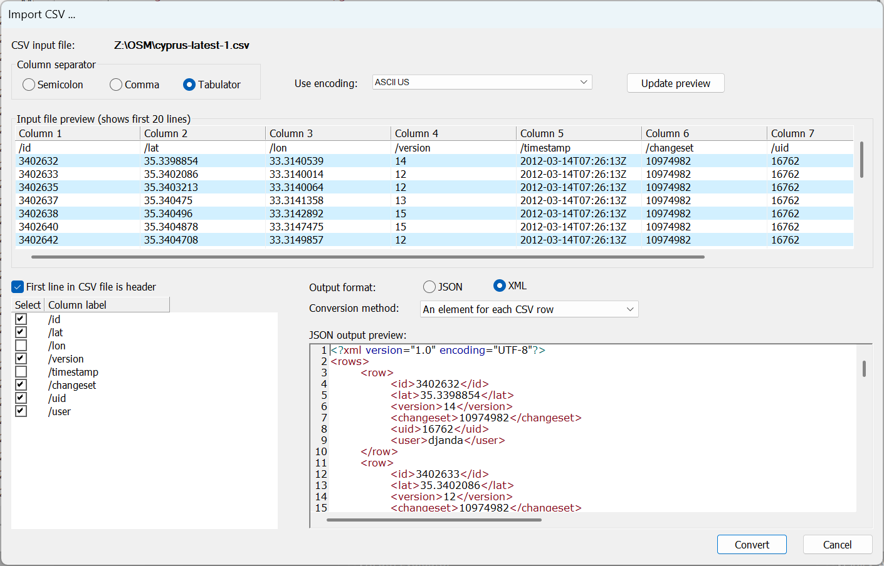The height and width of the screenshot is (566, 884).
Task: Click the <id>3402633</id> output line
Action: tap(439, 474)
